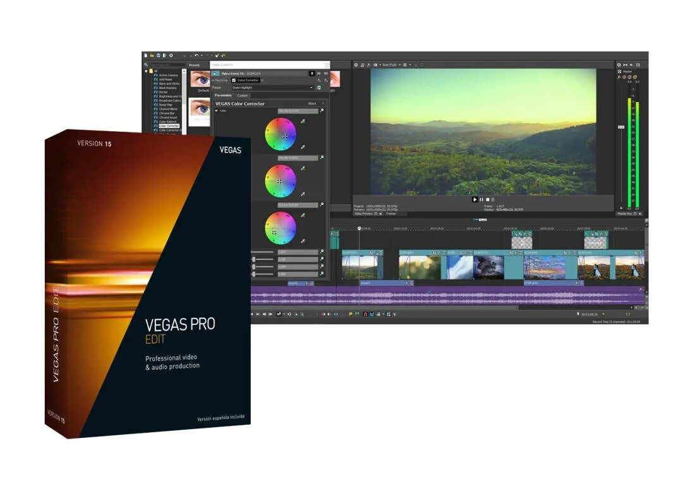
Task: Click the middle color wheel in Color Corrector
Action: coord(281,181)
